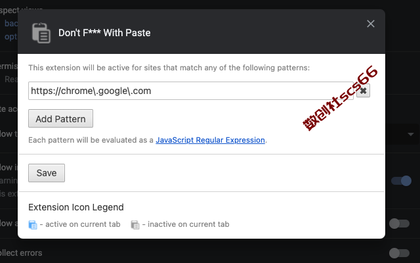420x263 pixels.
Task: Turn off the enabled blue toggle switch
Action: coord(401,181)
